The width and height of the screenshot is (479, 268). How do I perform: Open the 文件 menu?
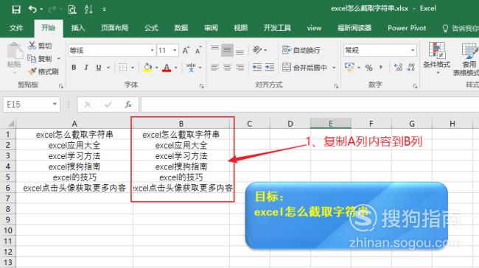tap(16, 28)
